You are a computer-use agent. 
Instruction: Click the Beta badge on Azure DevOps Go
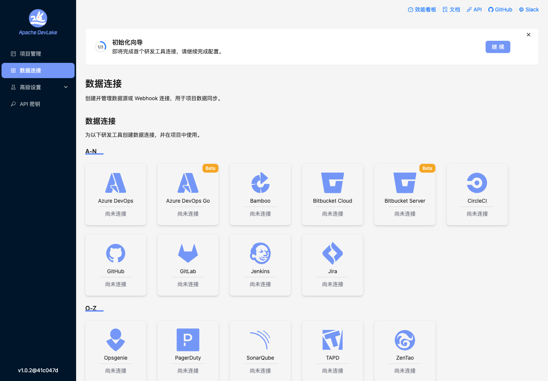coord(210,168)
